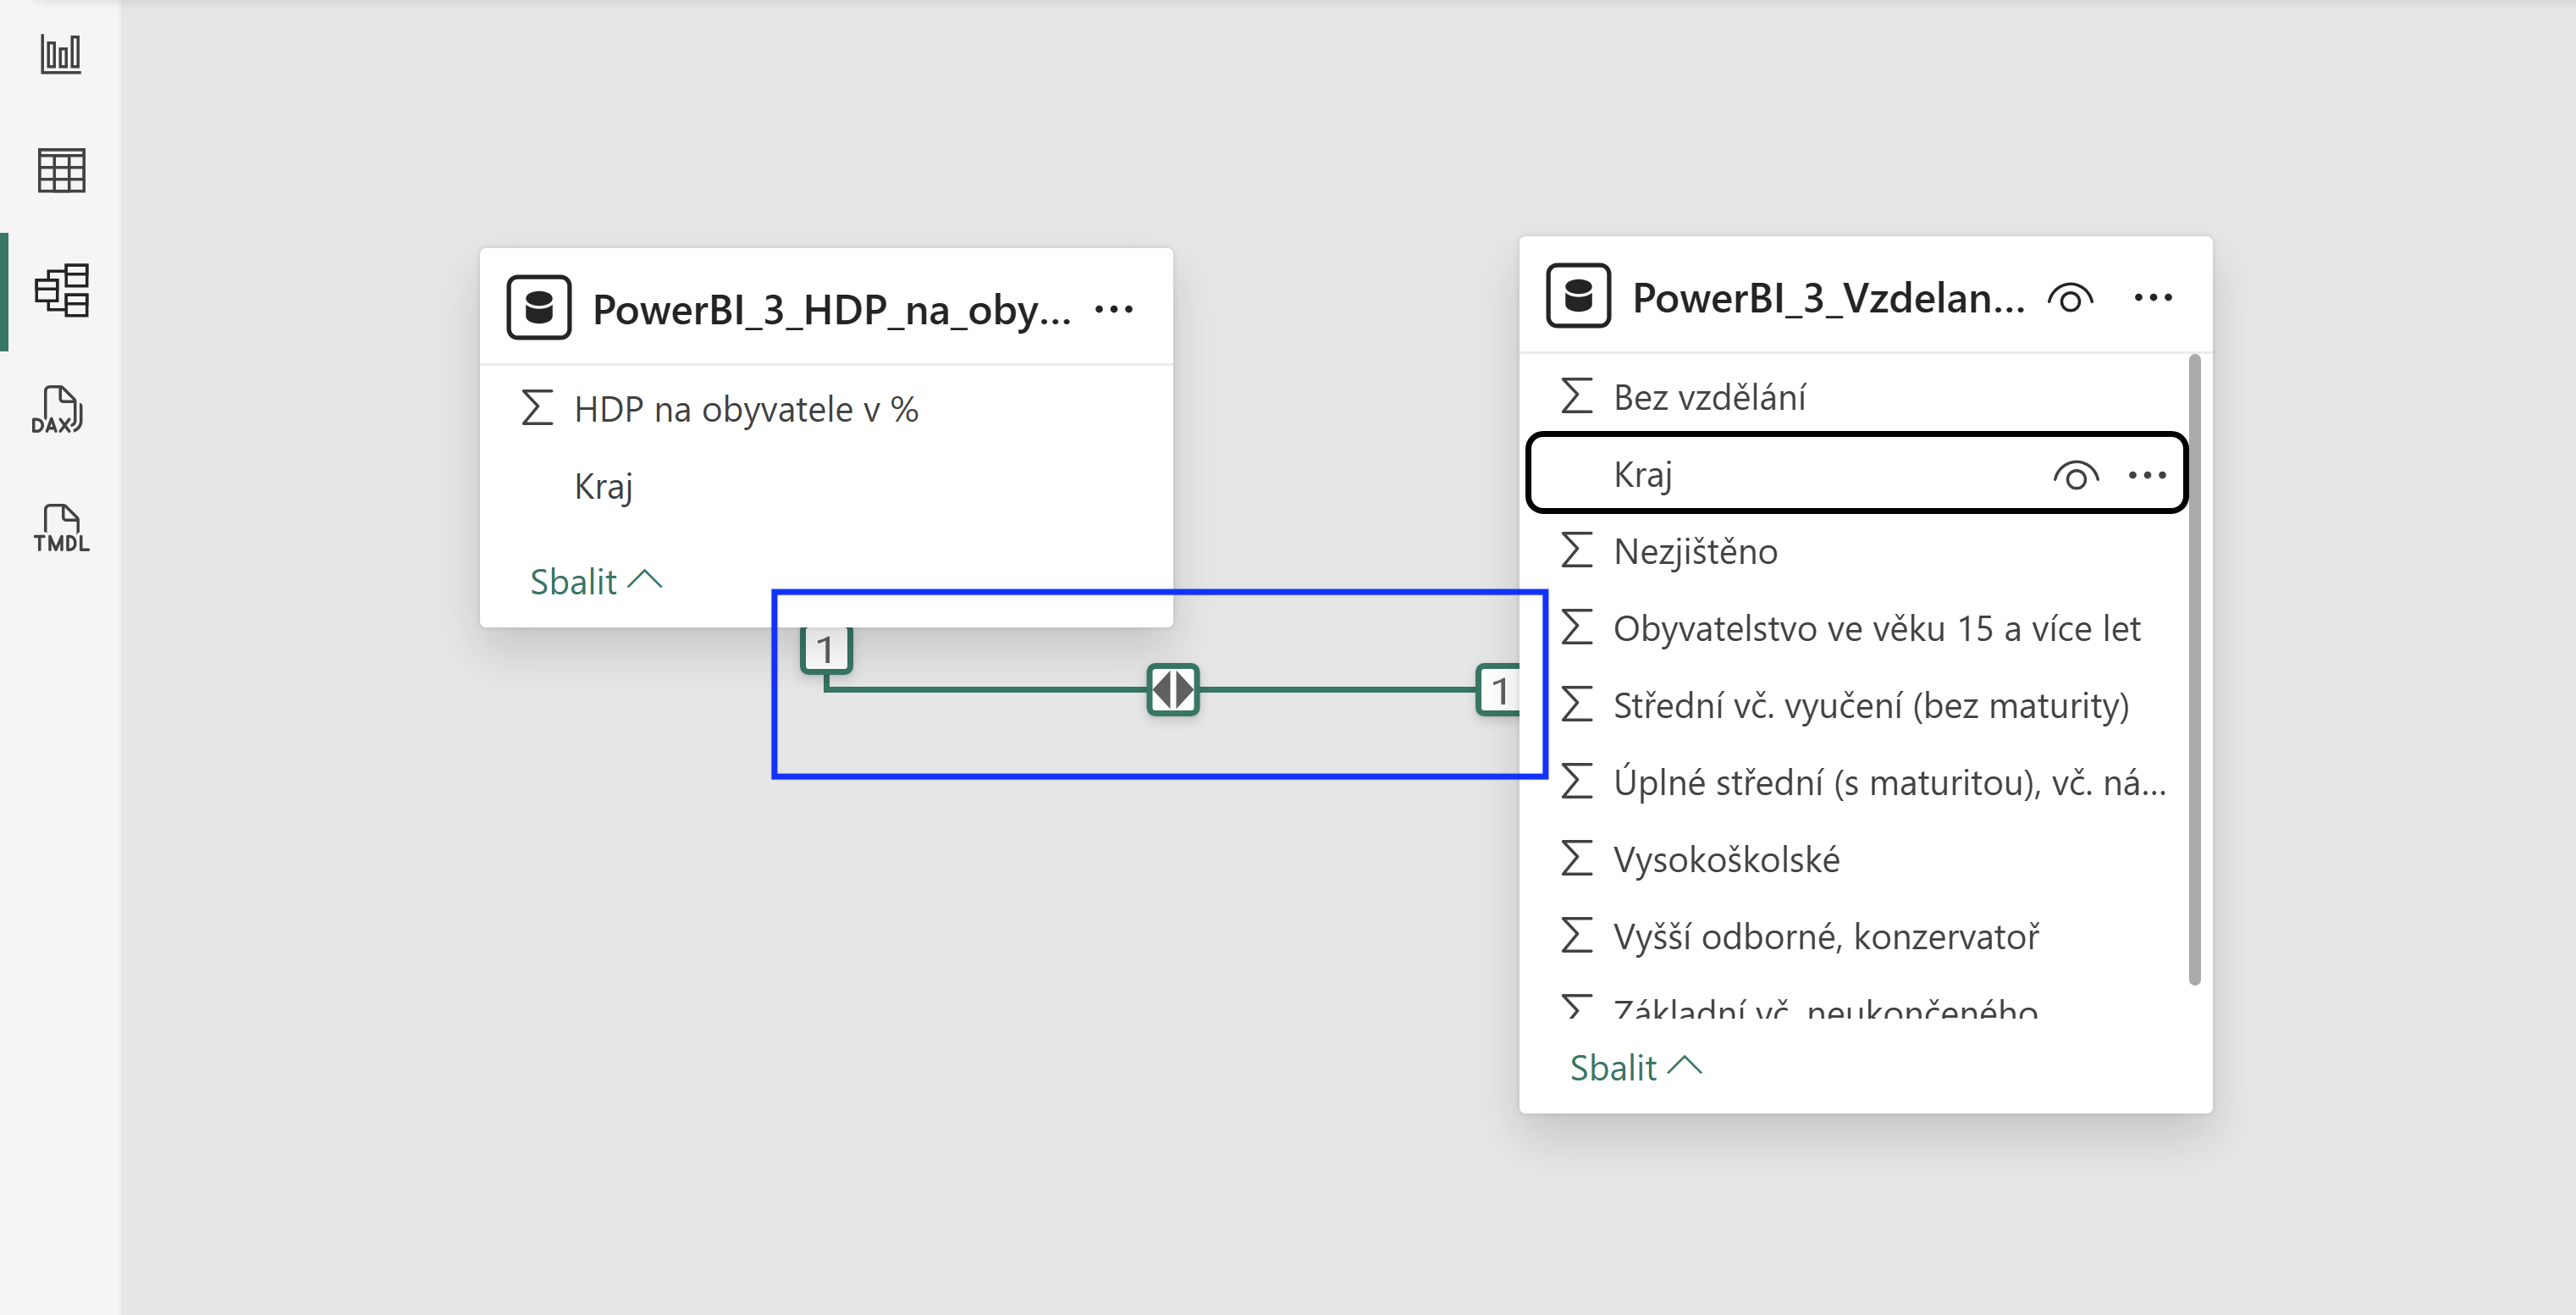Toggle visibility eye on Kraj field
The width and height of the screenshot is (2576, 1315).
pos(2075,475)
